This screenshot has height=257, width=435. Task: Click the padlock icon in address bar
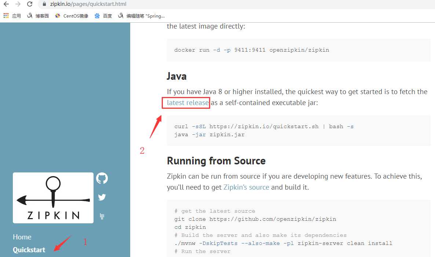45,4
